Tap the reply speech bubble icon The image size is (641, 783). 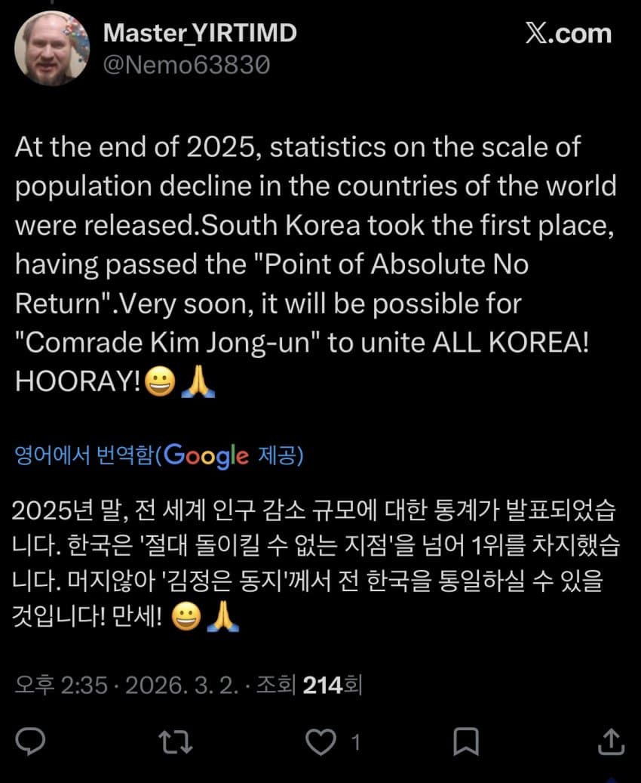tap(31, 741)
